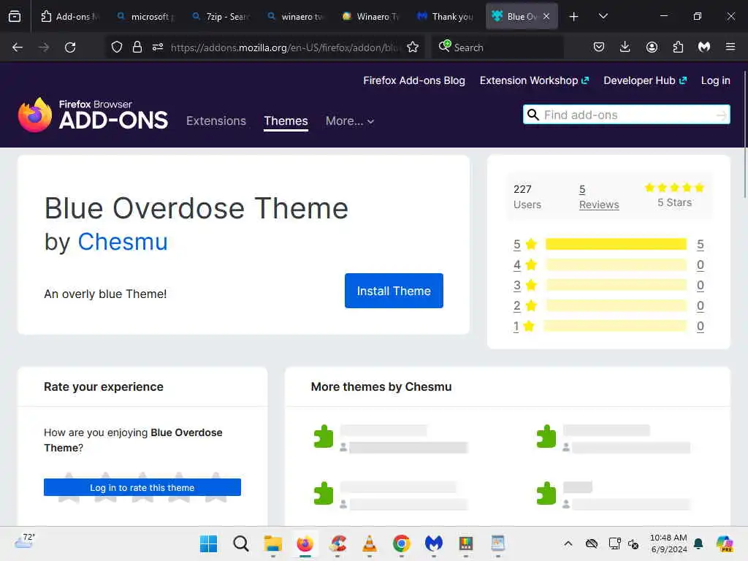Expand the More... dropdown

click(350, 121)
